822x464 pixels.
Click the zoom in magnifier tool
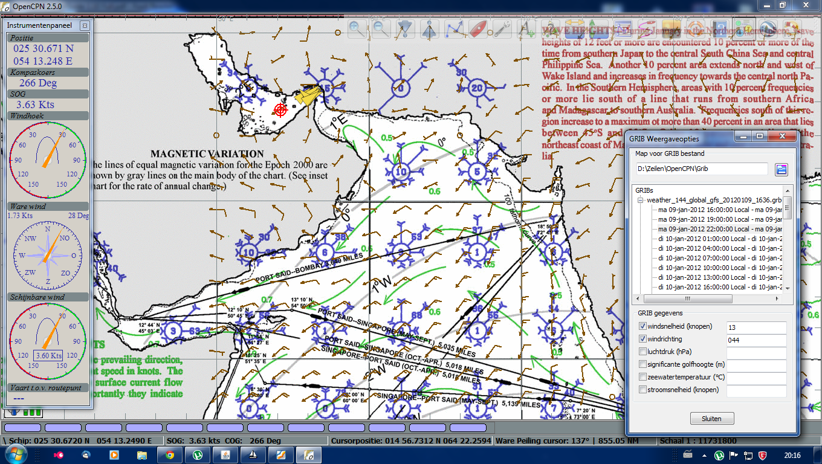(x=357, y=28)
